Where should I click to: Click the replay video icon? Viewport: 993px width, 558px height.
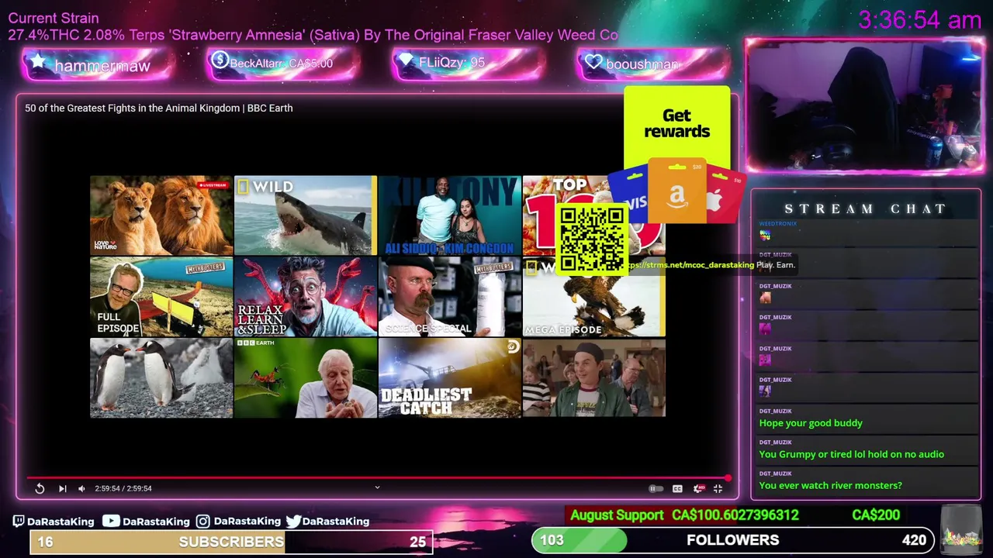(x=40, y=488)
